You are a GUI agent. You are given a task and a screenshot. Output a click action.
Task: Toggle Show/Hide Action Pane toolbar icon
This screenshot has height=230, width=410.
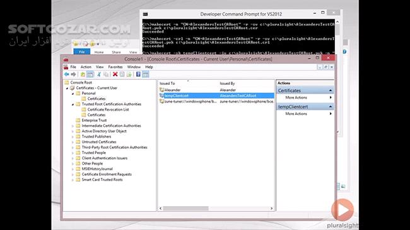pyautogui.click(x=145, y=75)
